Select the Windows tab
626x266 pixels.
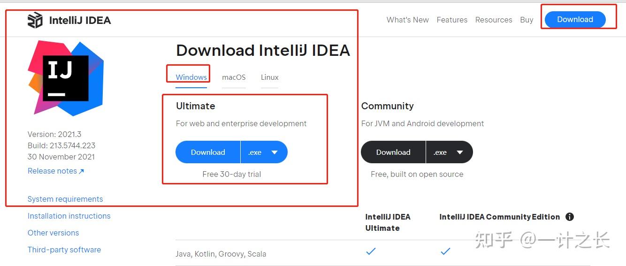tap(191, 77)
